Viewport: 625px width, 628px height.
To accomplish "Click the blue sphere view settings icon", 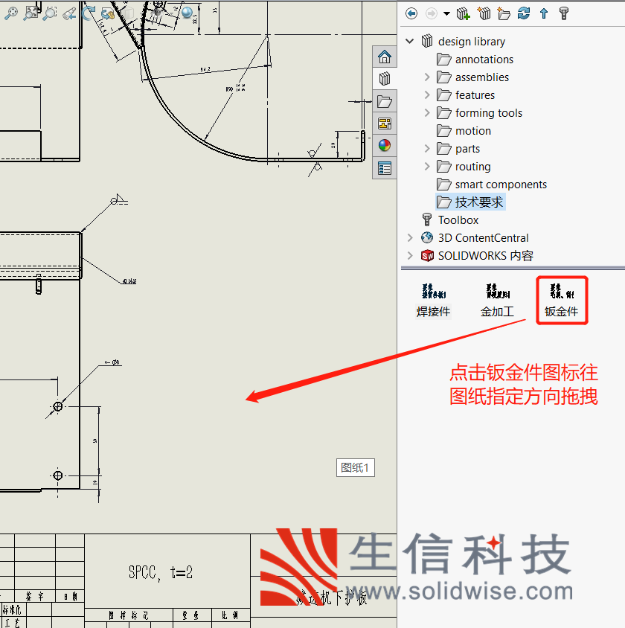I will pos(187,13).
